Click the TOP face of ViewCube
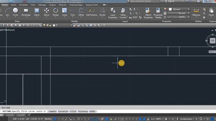216x121 pixels. [213, 41]
